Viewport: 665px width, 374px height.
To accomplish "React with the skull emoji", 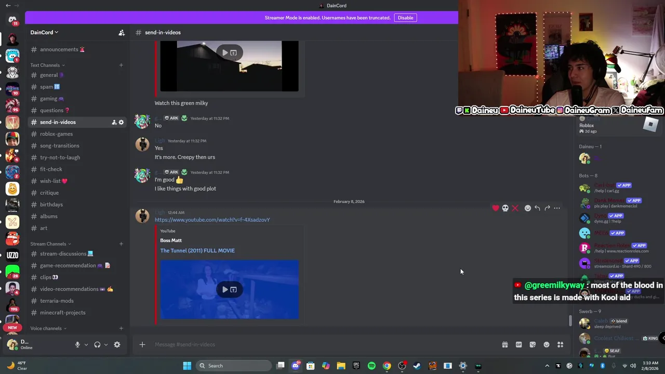I will 505,208.
